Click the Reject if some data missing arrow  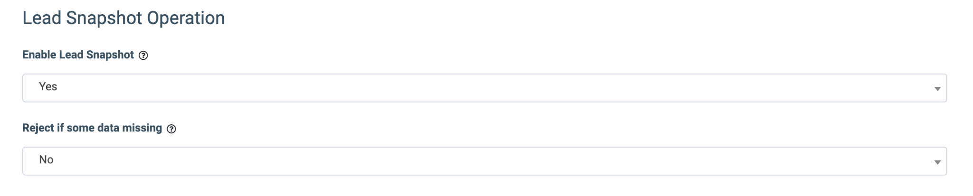(x=937, y=162)
